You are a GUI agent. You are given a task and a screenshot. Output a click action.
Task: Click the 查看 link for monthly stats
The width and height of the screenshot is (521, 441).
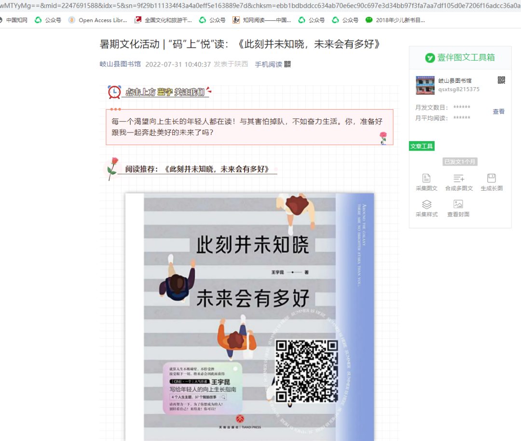[x=498, y=111]
